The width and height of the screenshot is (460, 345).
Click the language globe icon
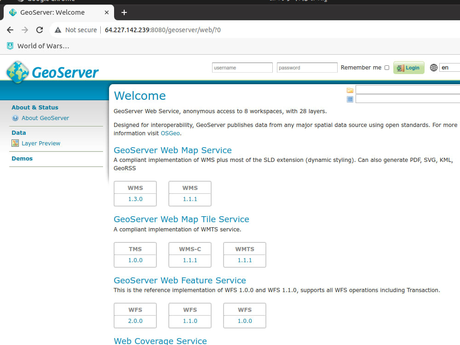point(434,68)
